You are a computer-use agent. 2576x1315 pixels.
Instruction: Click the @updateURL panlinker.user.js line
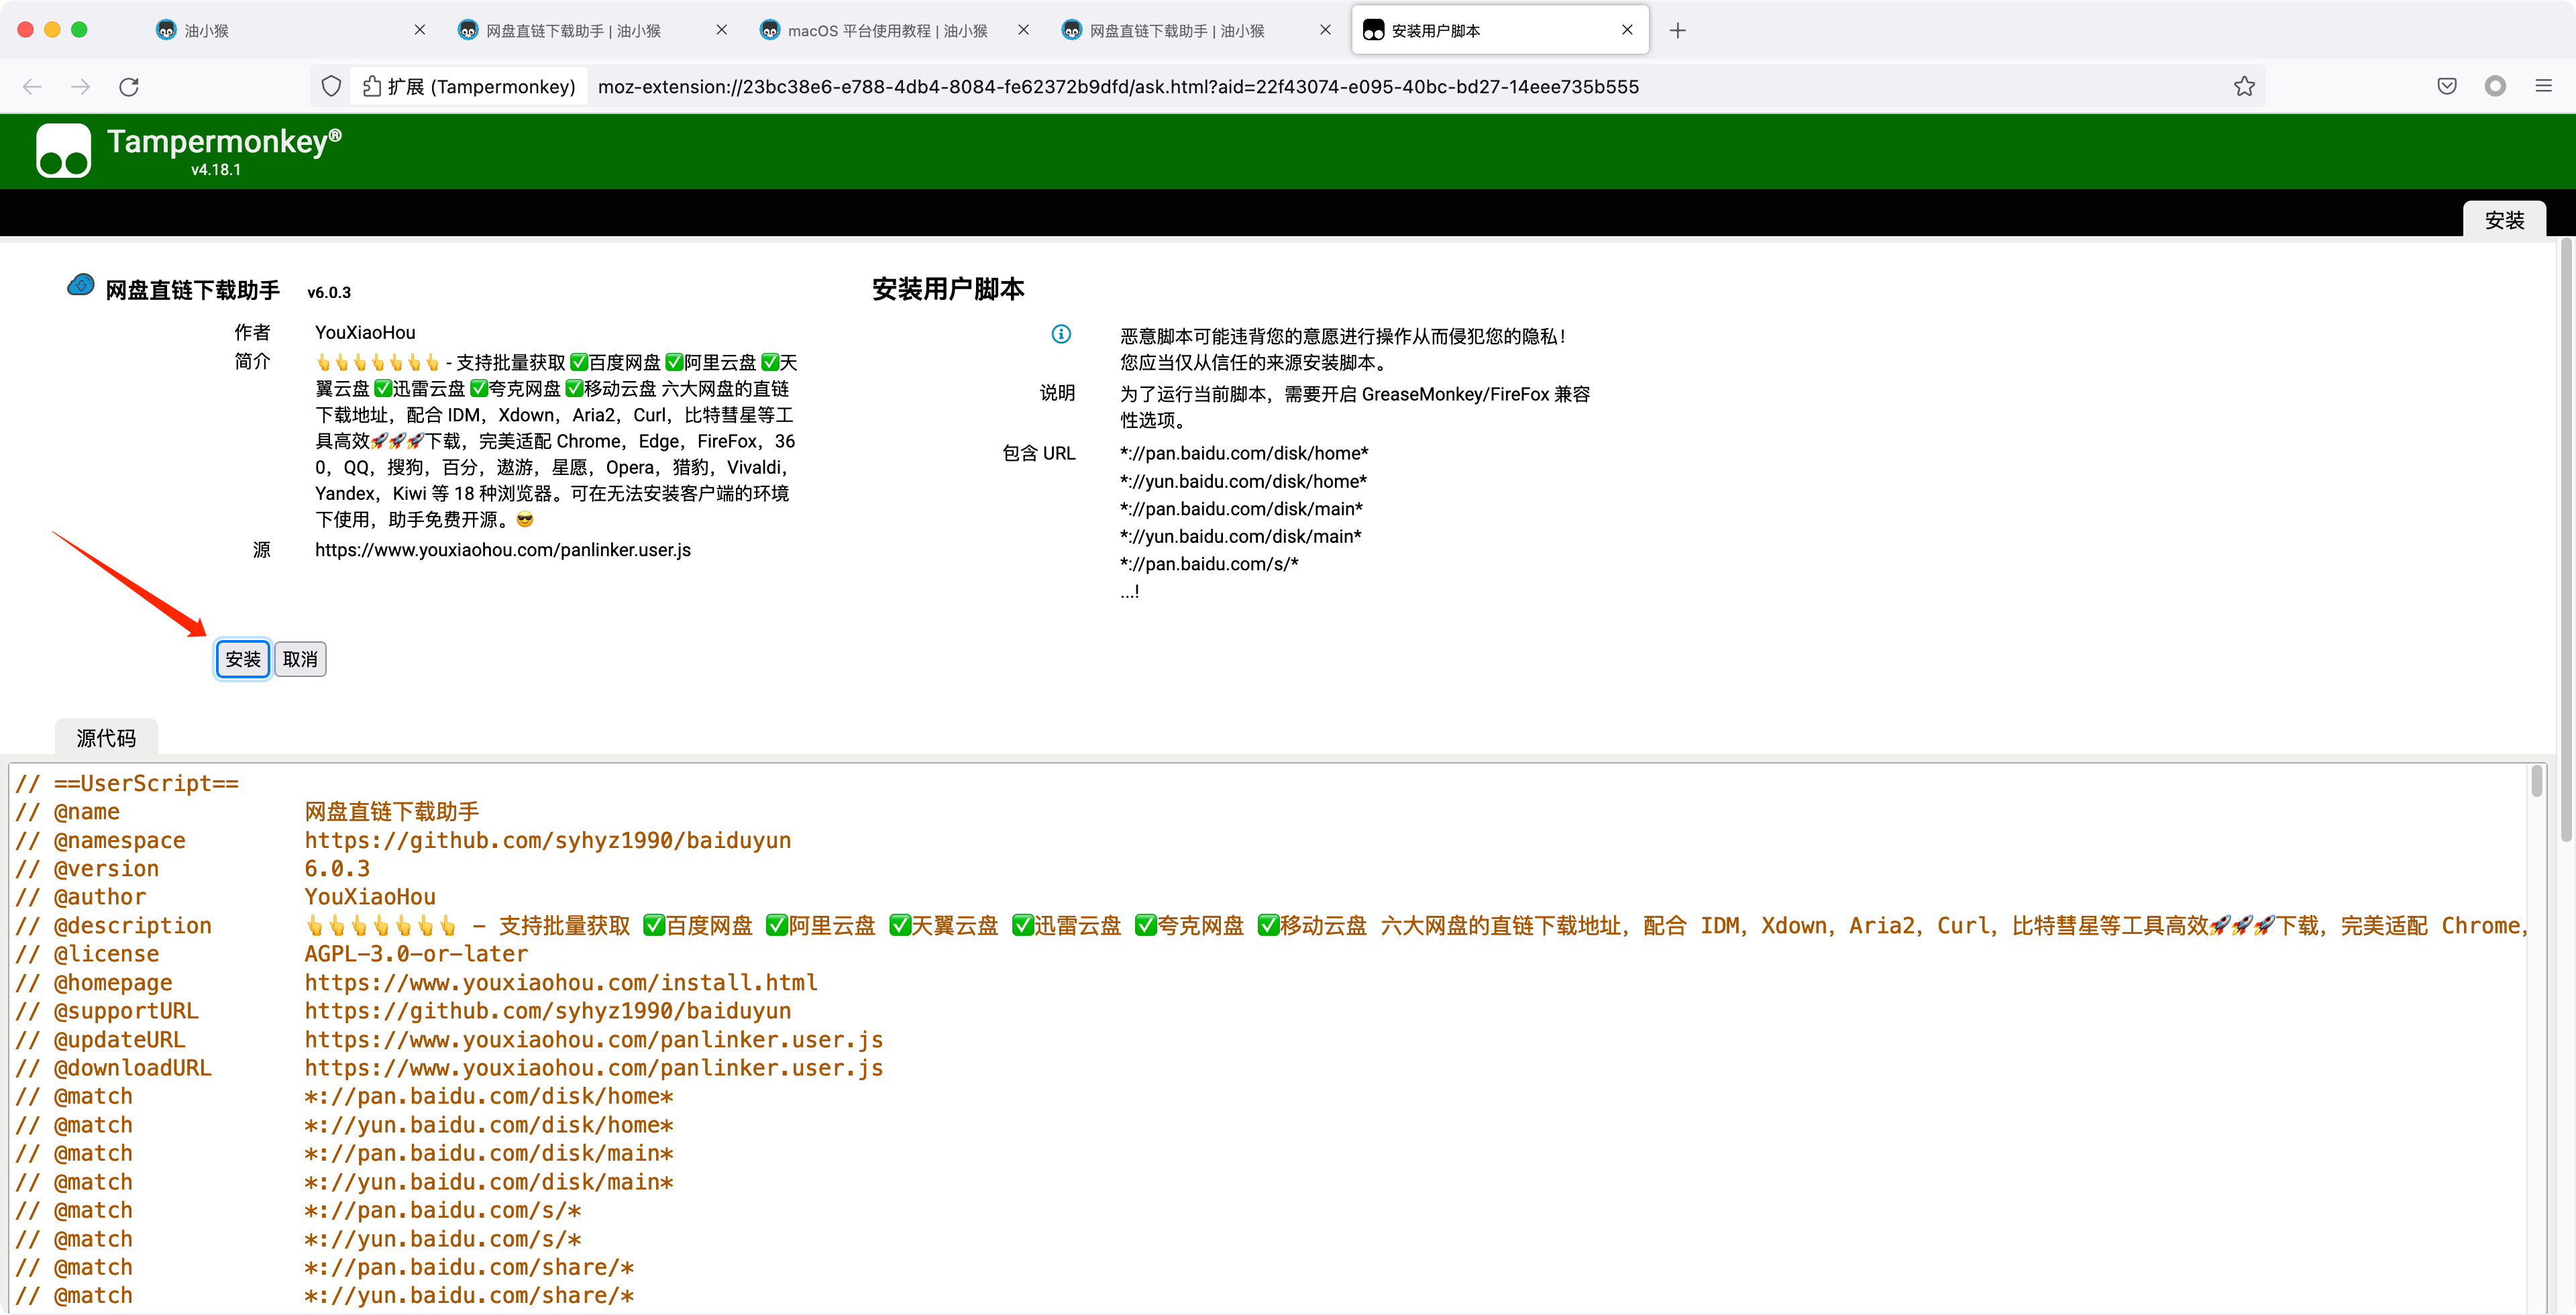(x=449, y=1039)
